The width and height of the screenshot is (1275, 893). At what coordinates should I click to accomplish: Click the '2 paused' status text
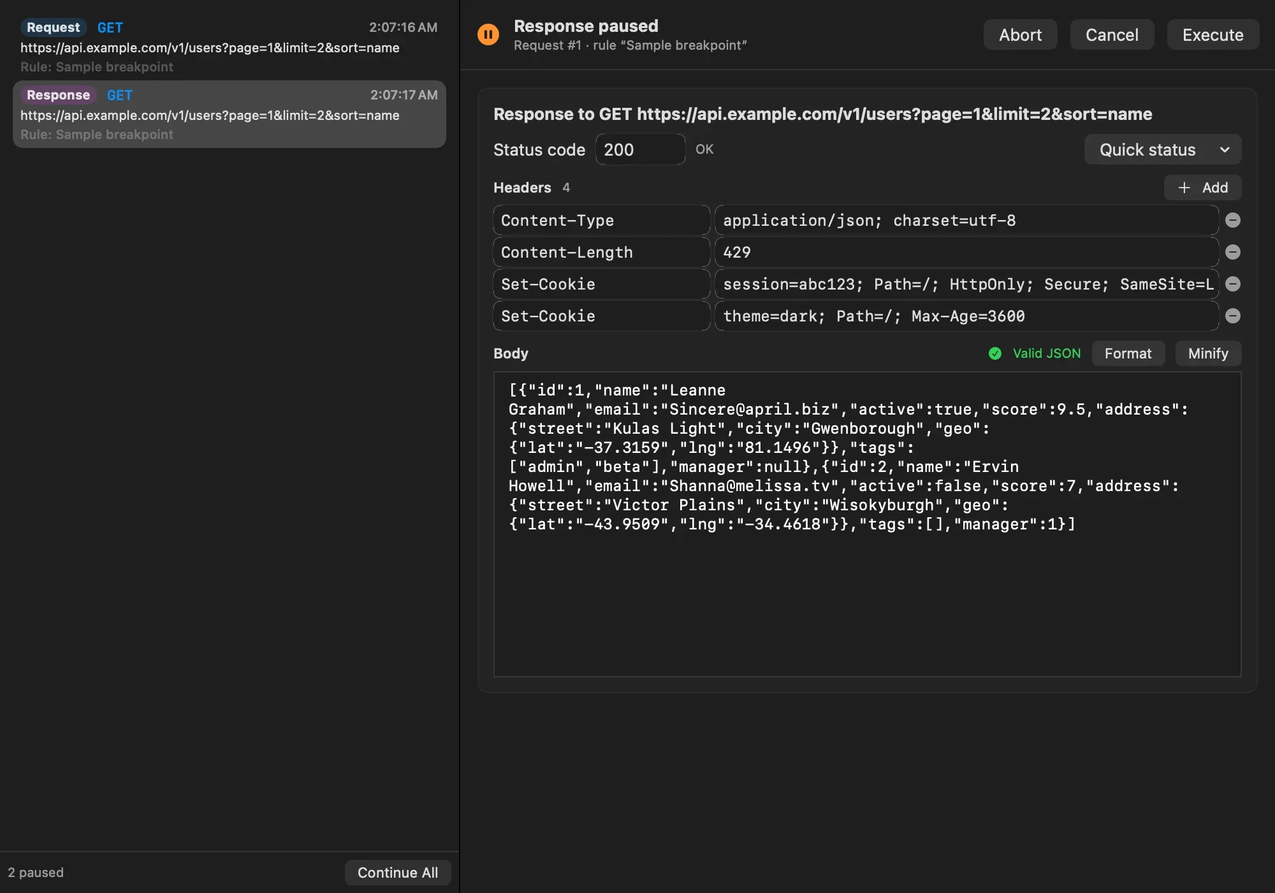point(36,873)
